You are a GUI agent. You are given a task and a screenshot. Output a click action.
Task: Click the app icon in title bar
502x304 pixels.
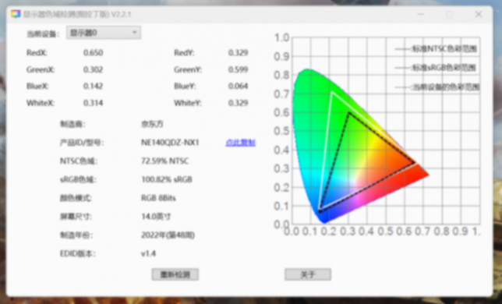point(16,14)
